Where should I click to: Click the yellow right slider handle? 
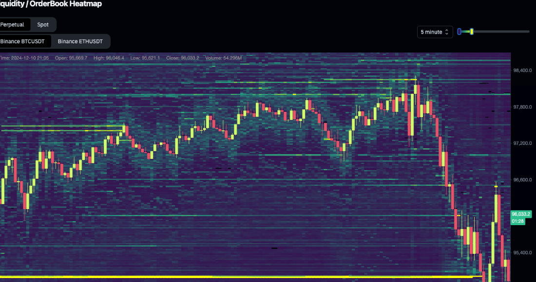coord(471,32)
